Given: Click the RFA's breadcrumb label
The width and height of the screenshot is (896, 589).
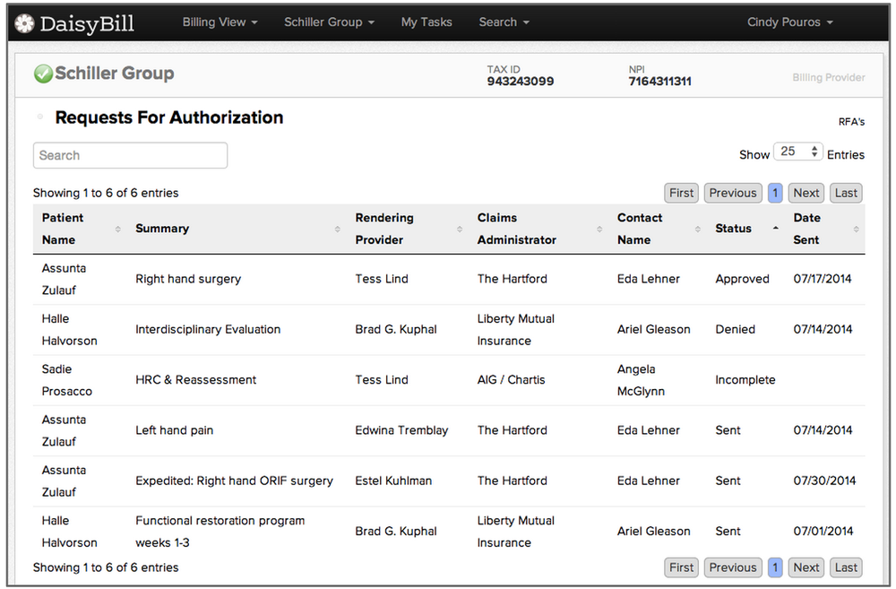Looking at the screenshot, I should [851, 122].
